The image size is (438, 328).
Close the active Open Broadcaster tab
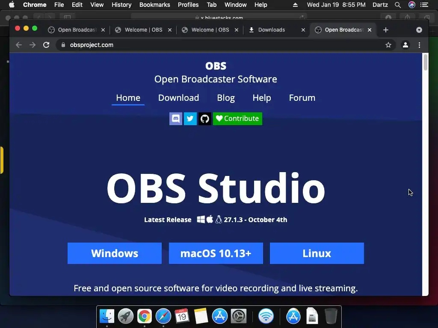(x=370, y=30)
